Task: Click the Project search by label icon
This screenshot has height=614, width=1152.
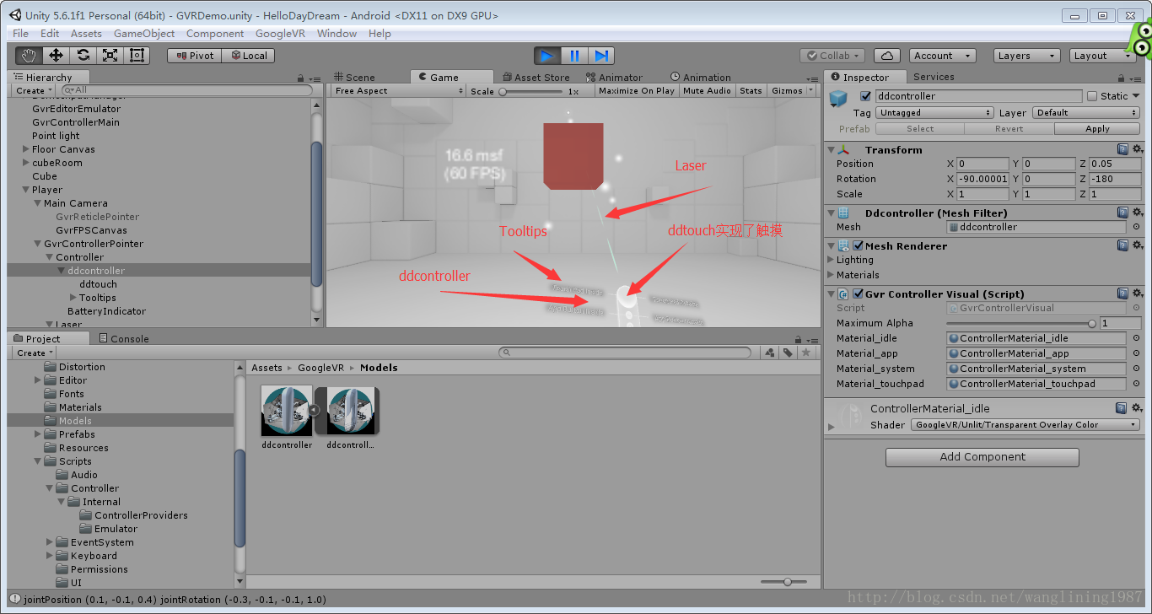Action: (x=788, y=353)
